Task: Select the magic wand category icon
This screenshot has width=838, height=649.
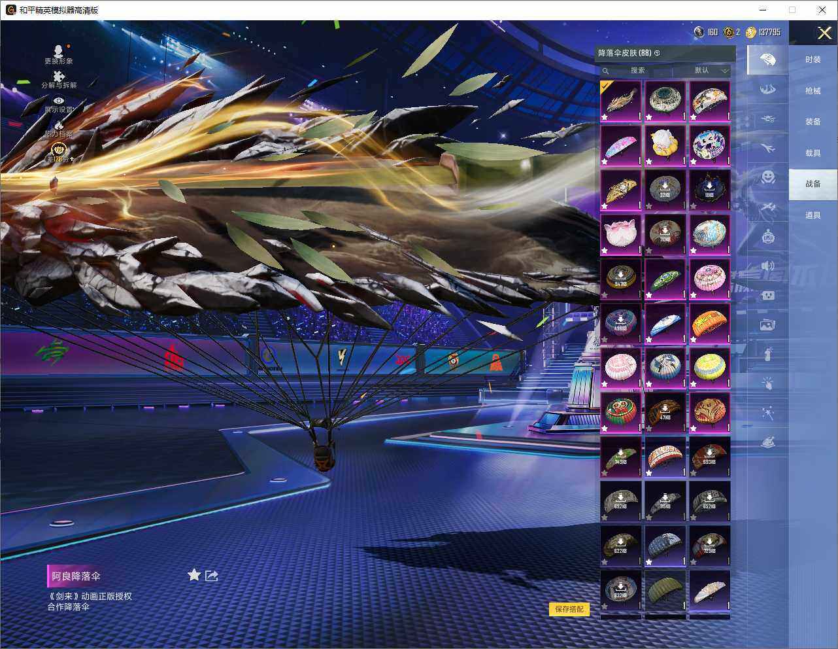Action: tap(768, 413)
